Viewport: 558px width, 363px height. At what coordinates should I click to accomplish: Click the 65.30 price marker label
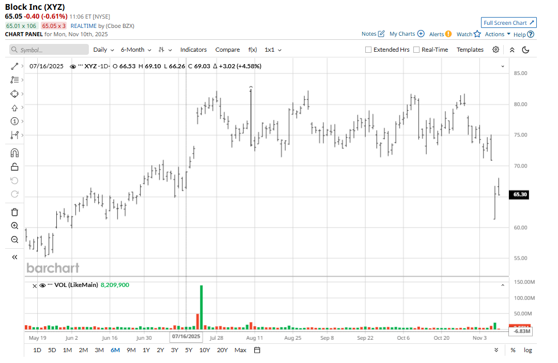pos(520,194)
